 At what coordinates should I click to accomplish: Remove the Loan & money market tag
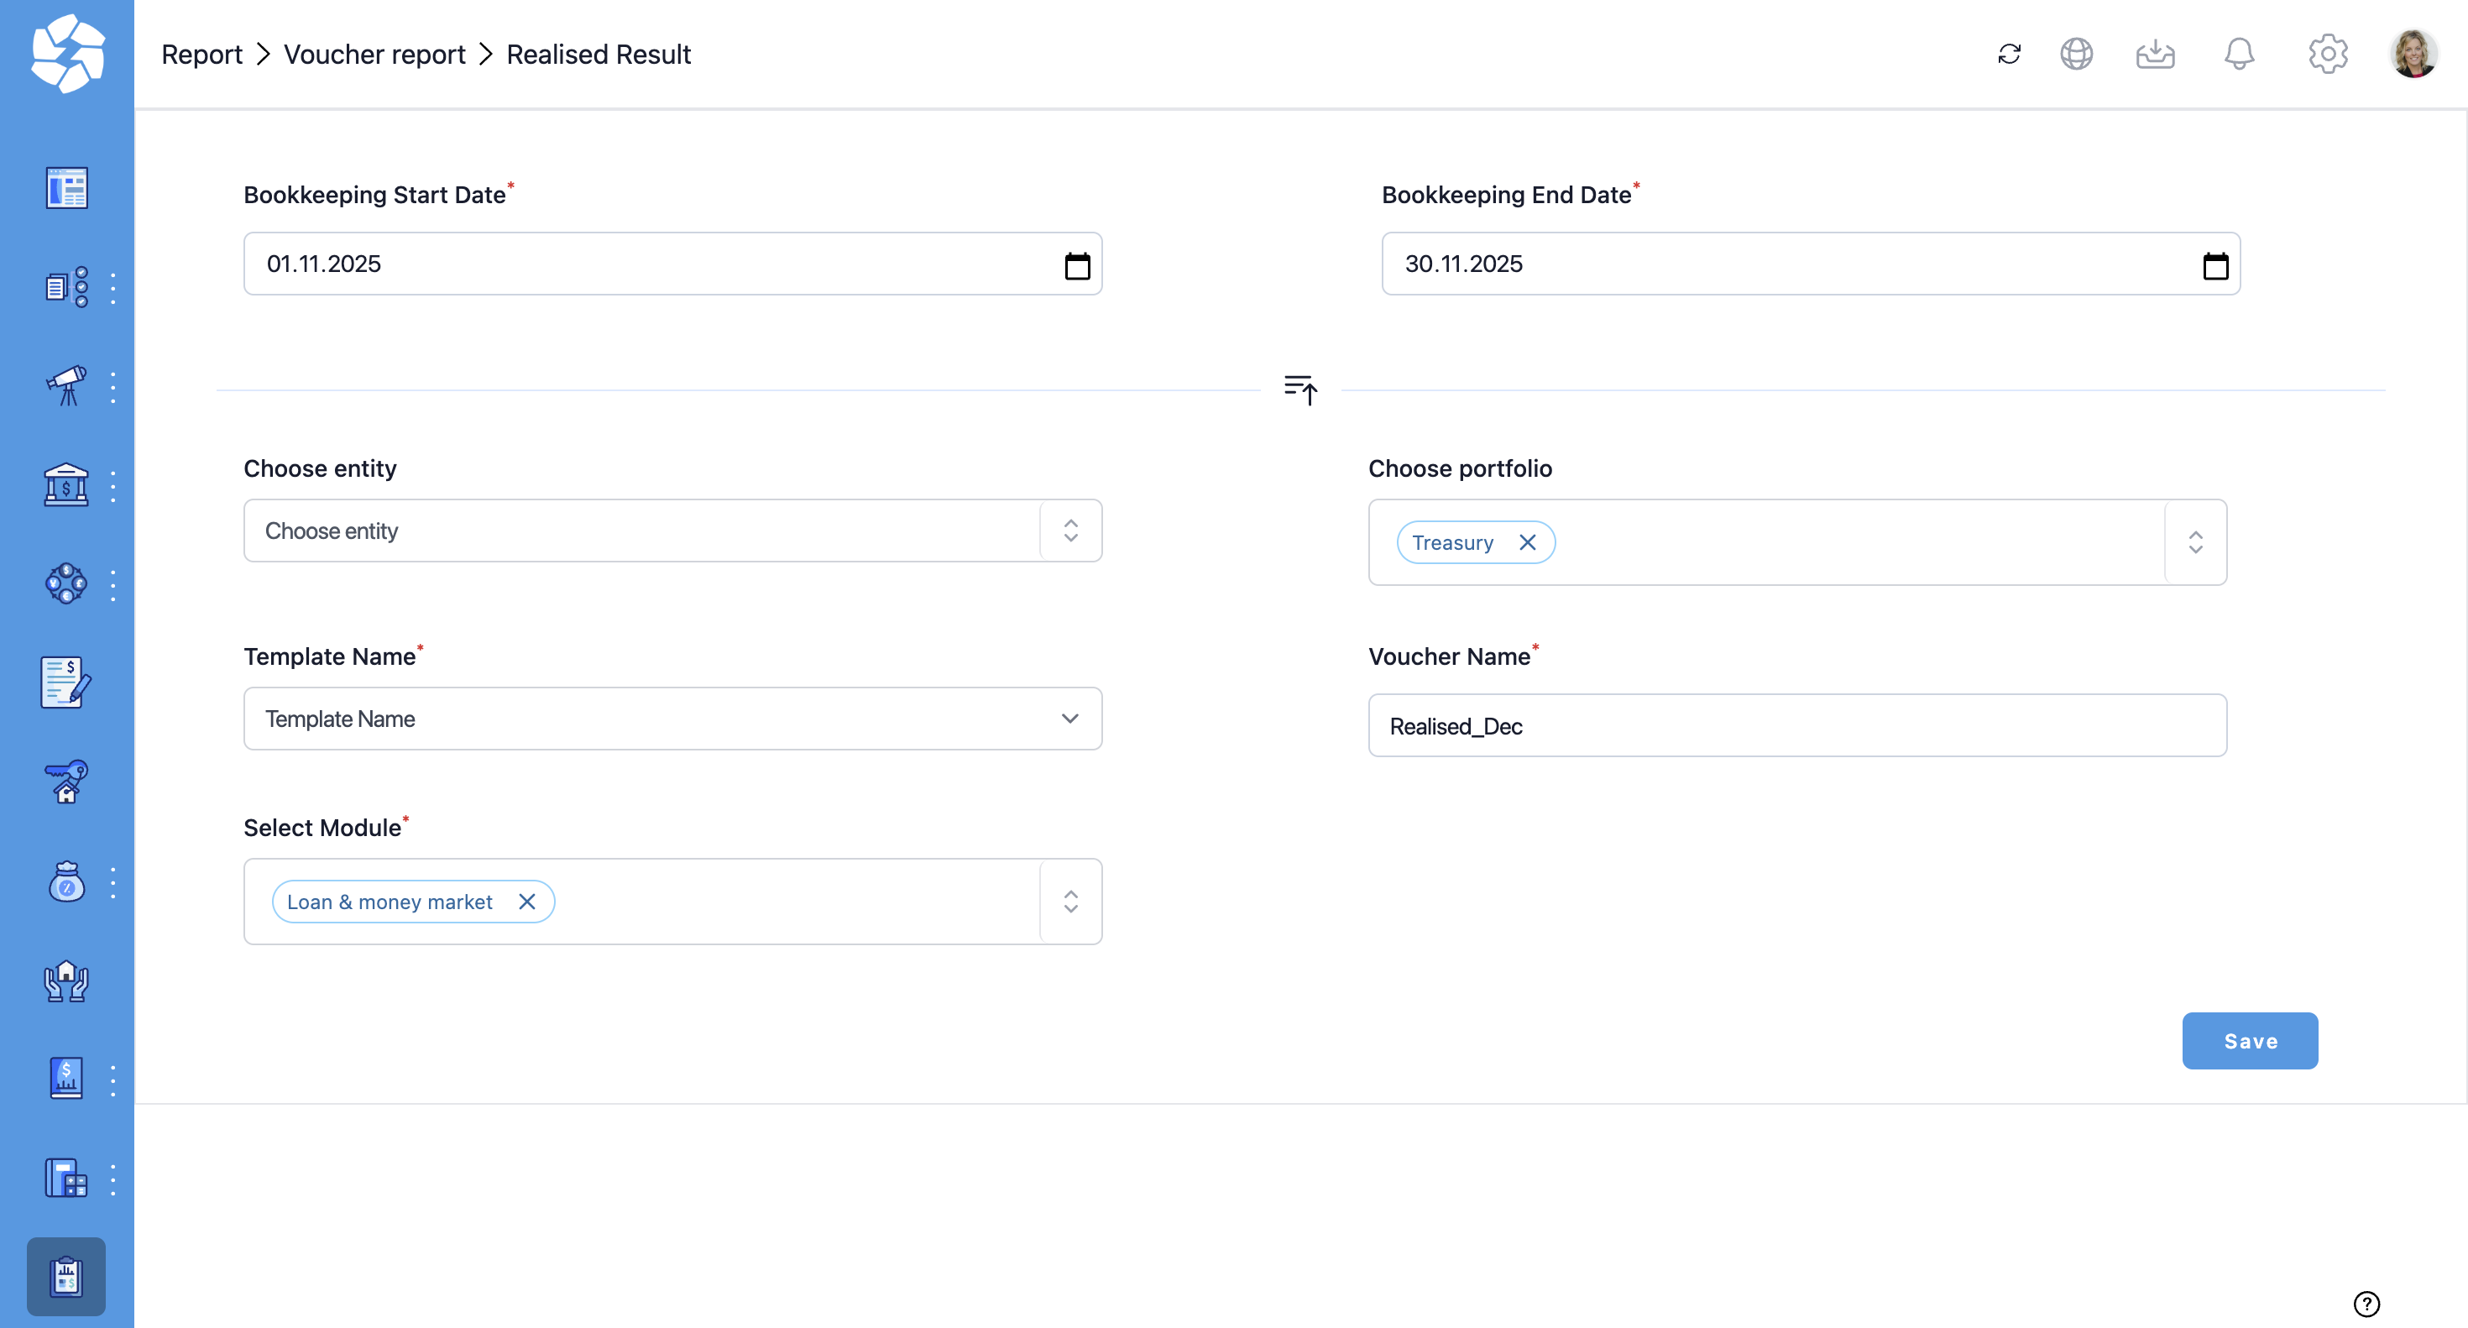pos(527,902)
